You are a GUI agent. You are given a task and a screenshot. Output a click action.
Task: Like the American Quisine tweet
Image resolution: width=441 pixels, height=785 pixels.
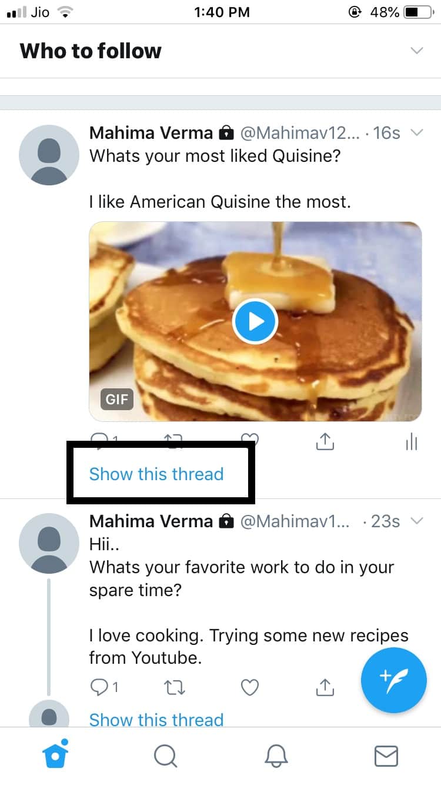(x=249, y=440)
